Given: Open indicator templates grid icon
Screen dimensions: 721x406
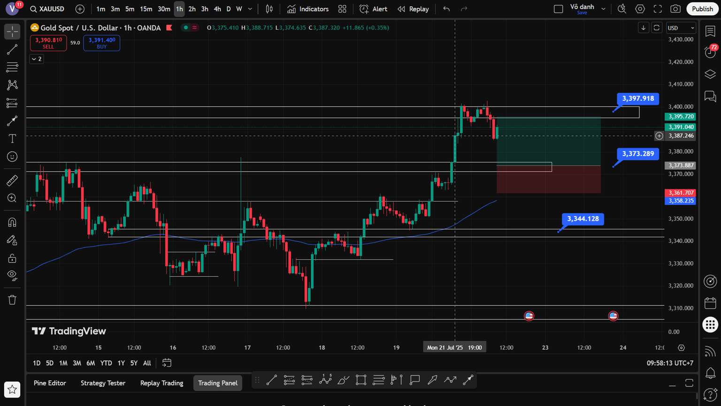Looking at the screenshot, I should tap(342, 9).
